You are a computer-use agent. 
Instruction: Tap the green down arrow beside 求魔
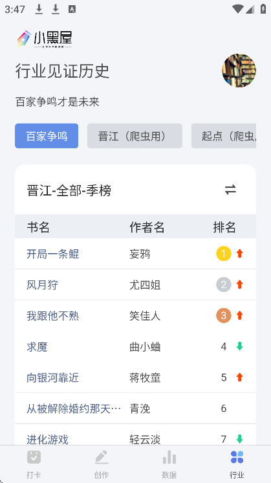tap(239, 346)
